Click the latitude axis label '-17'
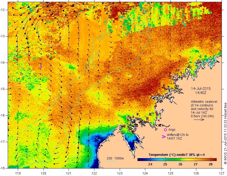 (x=3, y=142)
